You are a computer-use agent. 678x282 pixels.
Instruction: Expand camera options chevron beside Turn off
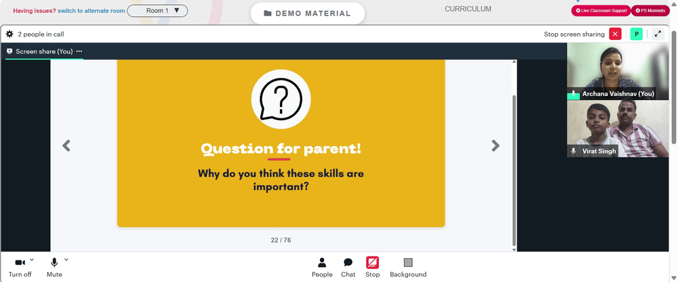(32, 260)
